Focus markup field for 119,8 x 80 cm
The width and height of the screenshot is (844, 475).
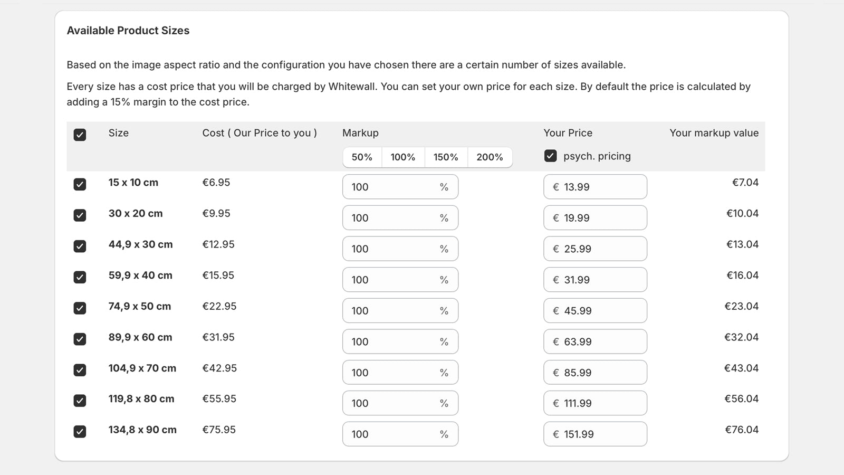pos(400,403)
